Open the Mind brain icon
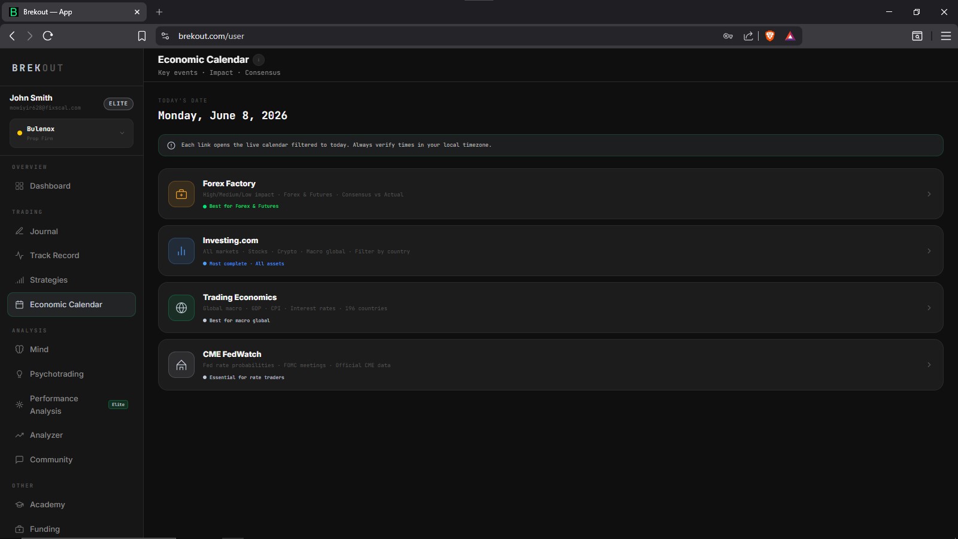 (x=19, y=350)
